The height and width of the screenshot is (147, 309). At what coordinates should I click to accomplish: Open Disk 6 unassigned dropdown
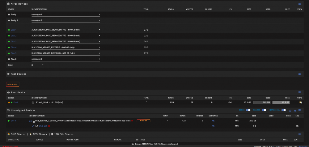[x=66, y=59]
